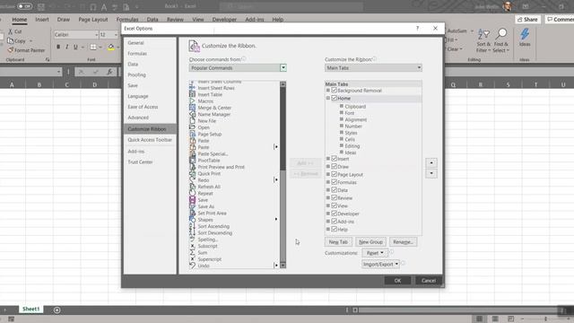
Task: Select the Sheet1 worksheet tab
Action: coord(30,309)
